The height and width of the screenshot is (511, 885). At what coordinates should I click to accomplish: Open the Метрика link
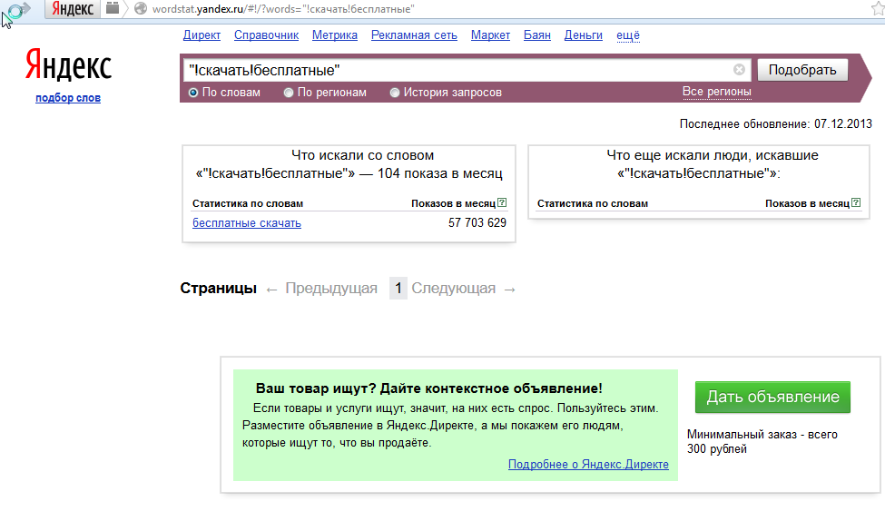[x=335, y=35]
